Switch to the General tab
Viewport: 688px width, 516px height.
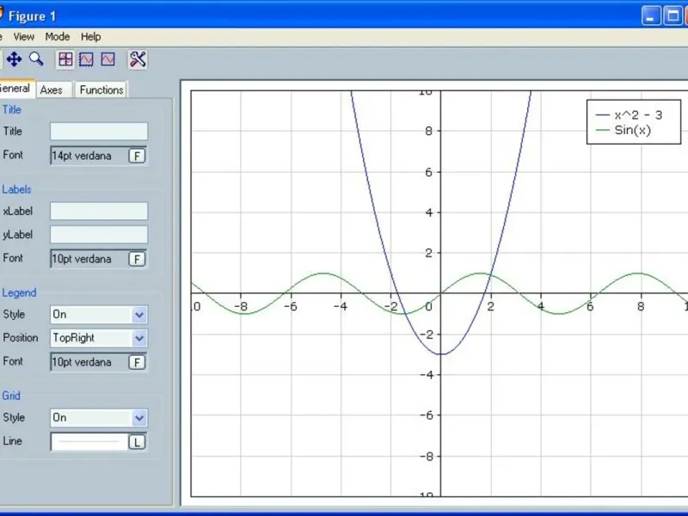[15, 89]
